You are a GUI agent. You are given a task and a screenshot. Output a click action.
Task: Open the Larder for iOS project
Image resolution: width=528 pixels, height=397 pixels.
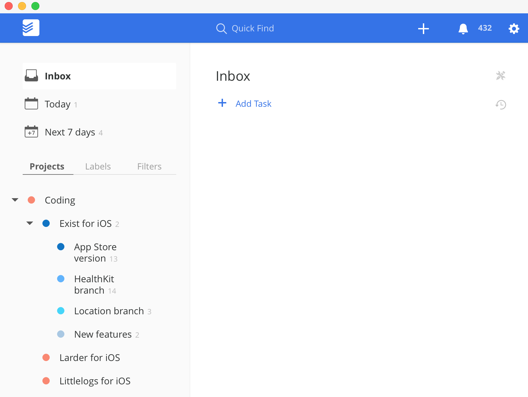tap(89, 358)
